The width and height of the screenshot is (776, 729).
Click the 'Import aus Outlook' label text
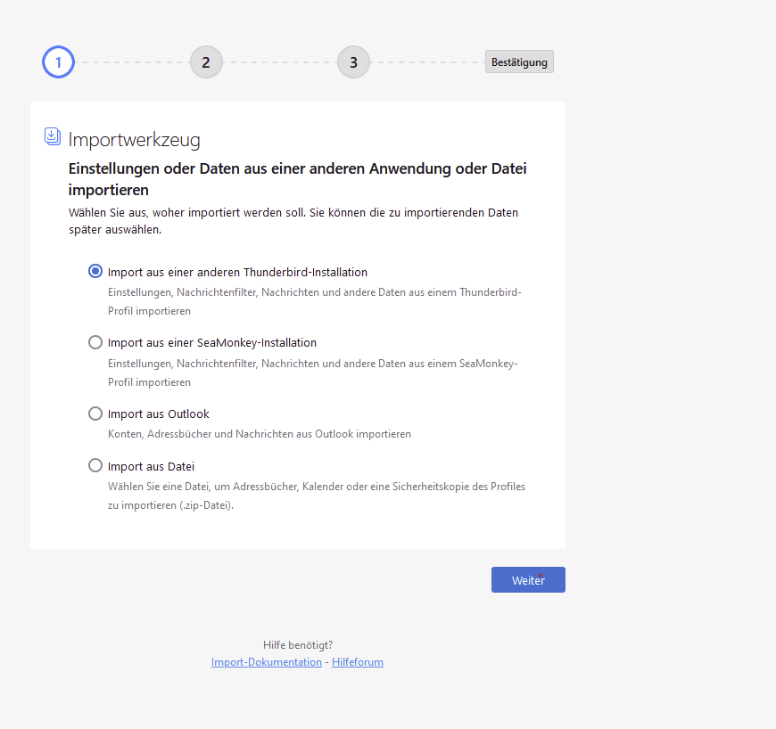click(159, 414)
